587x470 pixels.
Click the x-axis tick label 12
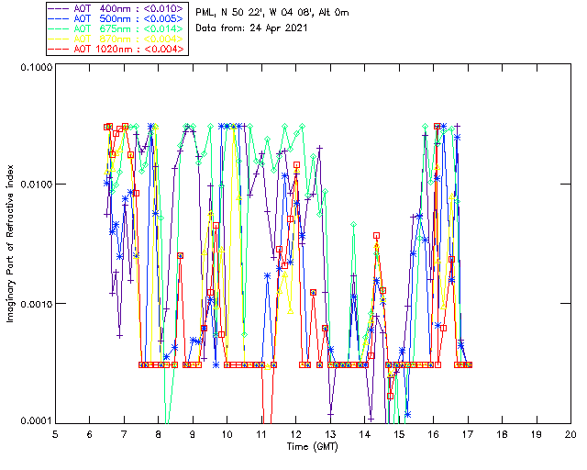pos(295,434)
